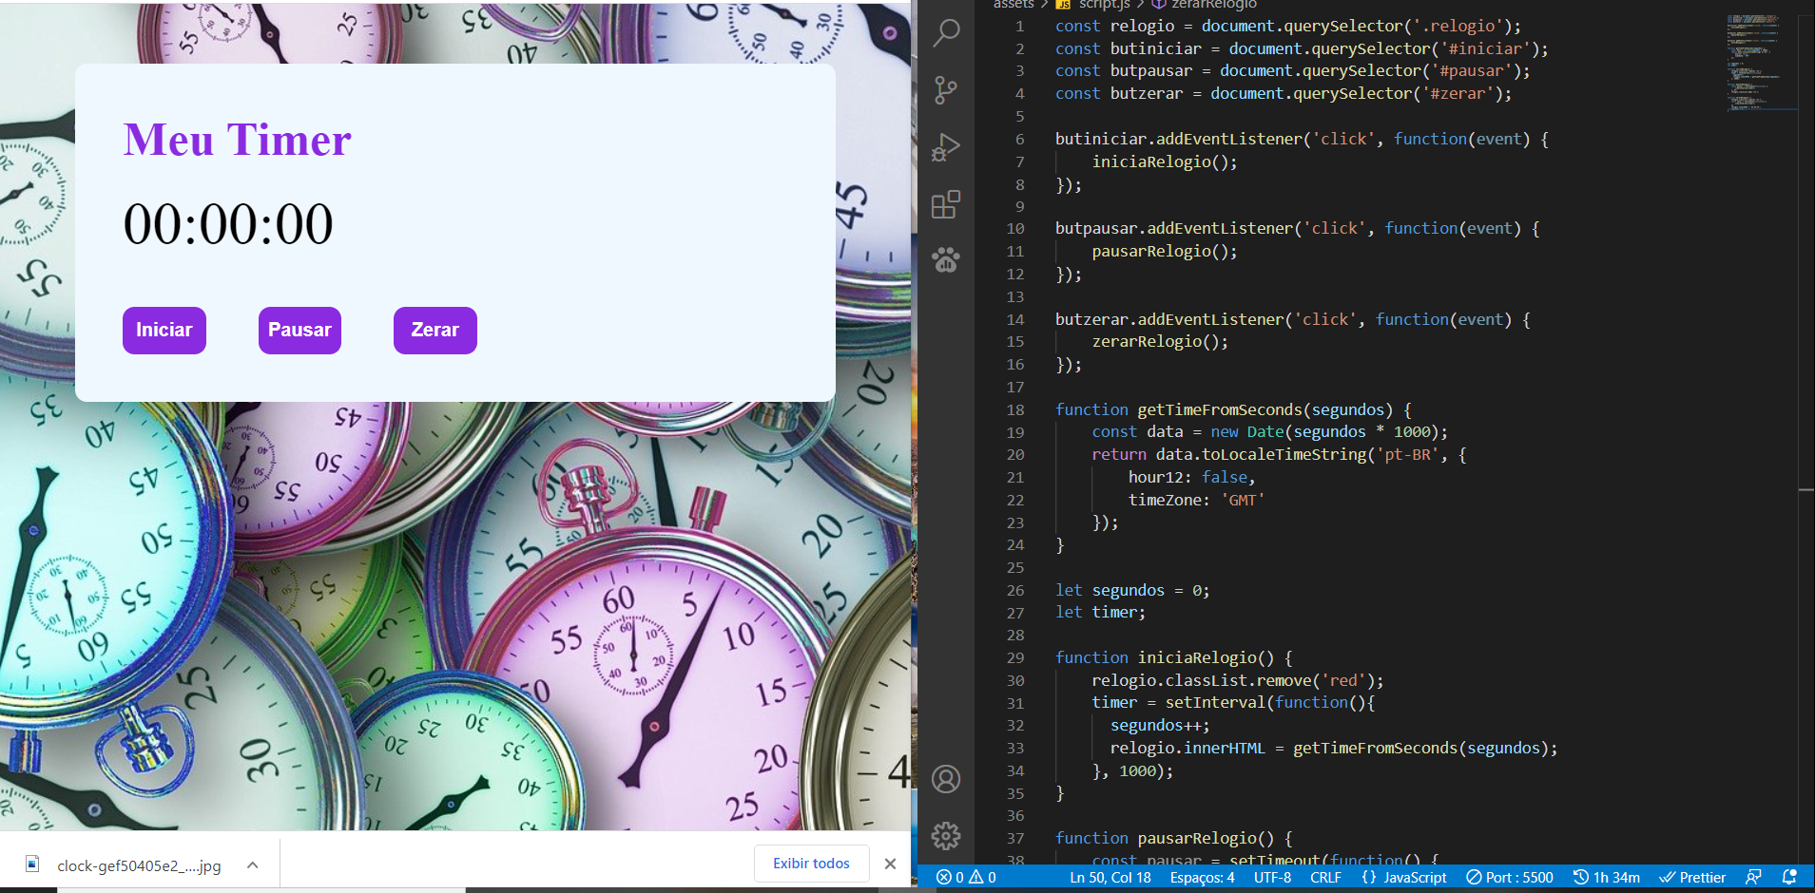1815x893 pixels.
Task: Click the Port : 5500 Live Server item
Action: coord(1510,878)
